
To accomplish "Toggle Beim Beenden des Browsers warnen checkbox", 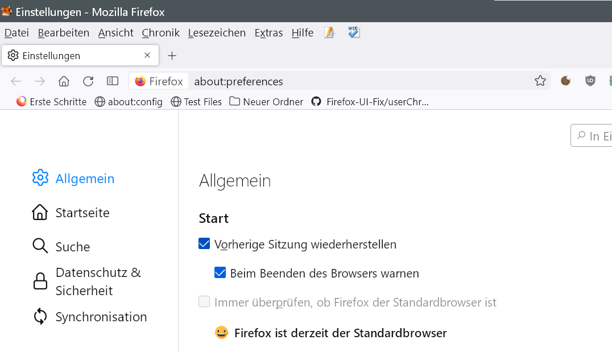I will 220,273.
